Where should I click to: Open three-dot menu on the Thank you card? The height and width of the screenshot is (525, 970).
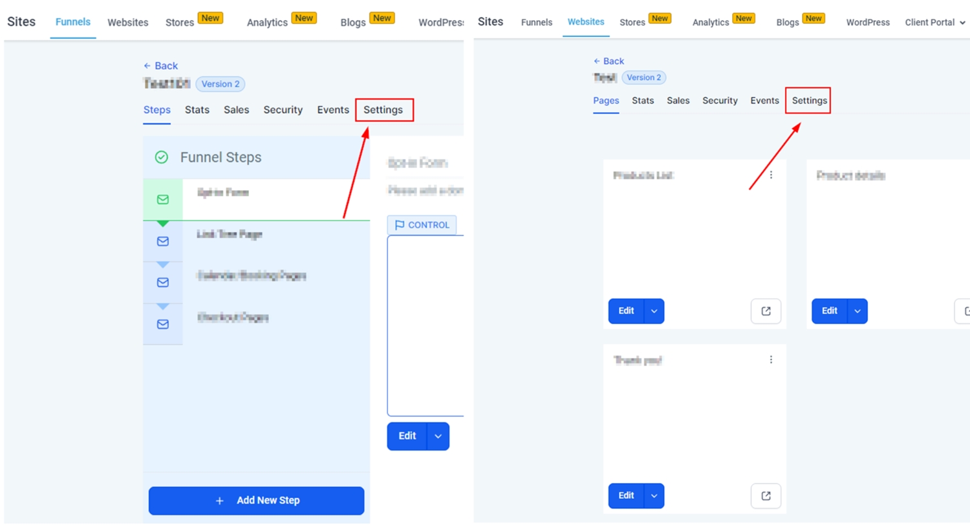tap(771, 359)
